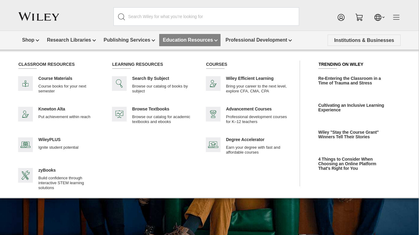
Task: Click the zyBooks tools icon
Action: pyautogui.click(x=25, y=175)
